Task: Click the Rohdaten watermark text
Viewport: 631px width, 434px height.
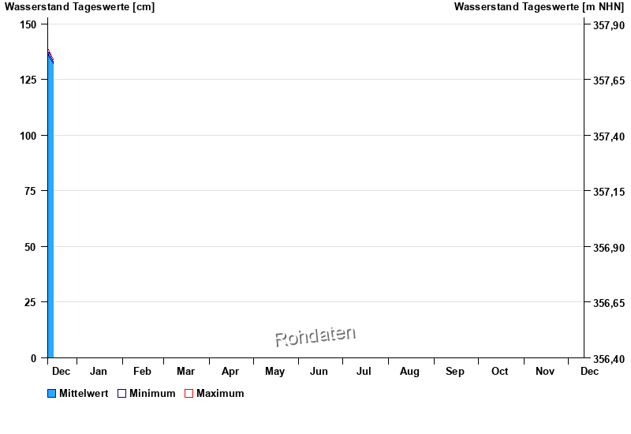Action: click(x=315, y=336)
